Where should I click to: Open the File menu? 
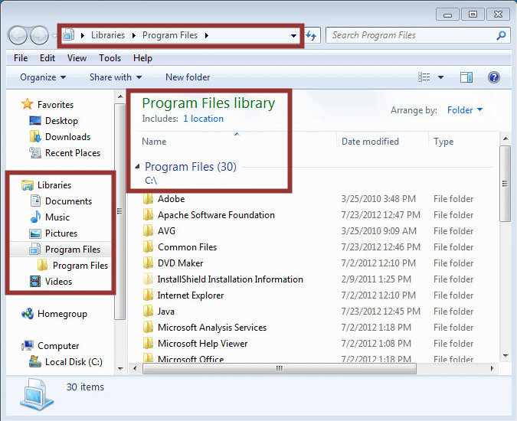click(21, 58)
